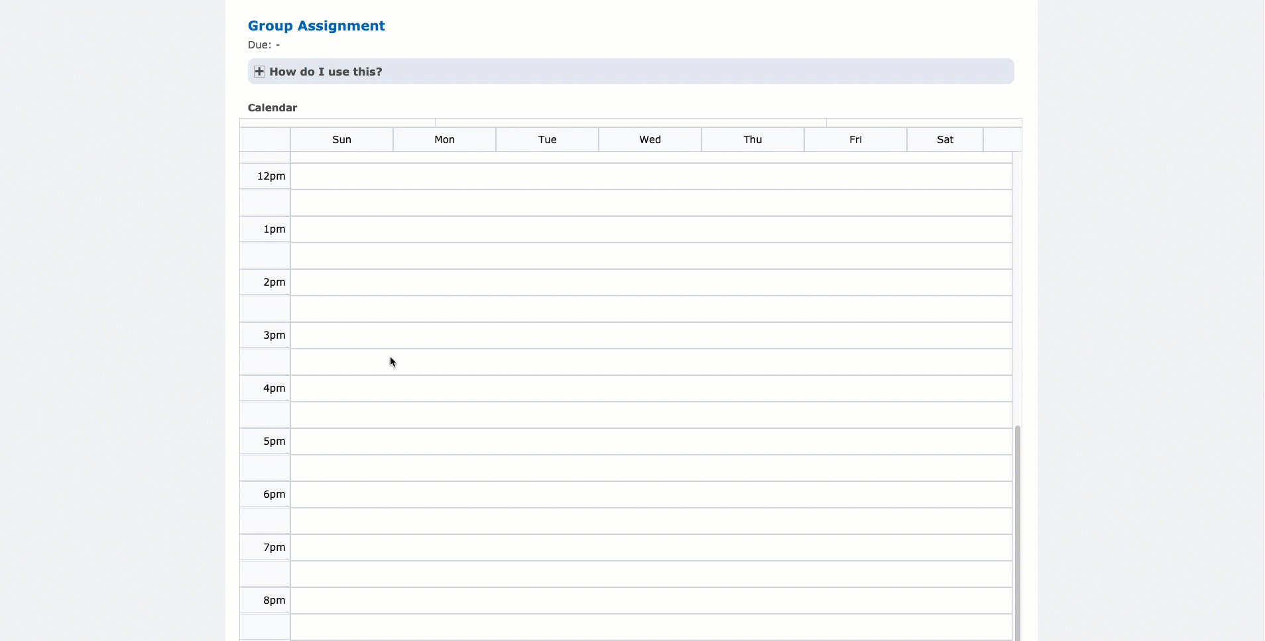Select the 7pm slot under Saturday
This screenshot has height=641, width=1265.
coord(945,548)
